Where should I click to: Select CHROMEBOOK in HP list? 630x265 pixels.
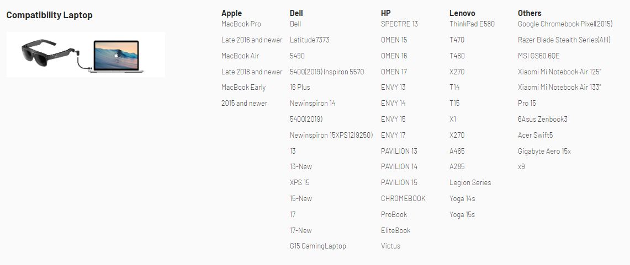pyautogui.click(x=403, y=198)
